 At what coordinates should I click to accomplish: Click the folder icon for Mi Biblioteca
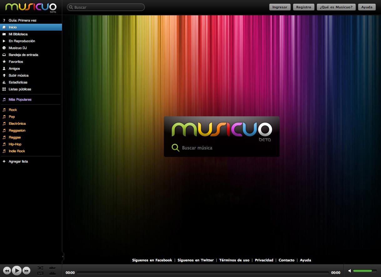click(4, 34)
